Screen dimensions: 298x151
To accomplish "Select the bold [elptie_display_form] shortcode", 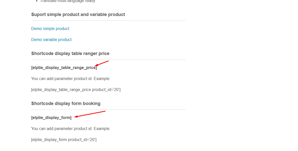I will tap(51, 118).
